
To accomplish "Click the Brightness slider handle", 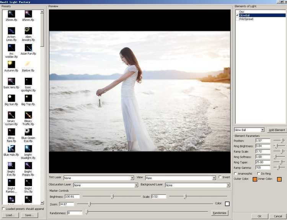I will pos(112,196).
